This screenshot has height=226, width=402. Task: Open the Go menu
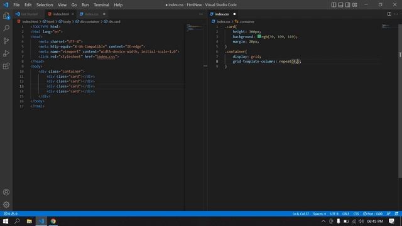74,5
